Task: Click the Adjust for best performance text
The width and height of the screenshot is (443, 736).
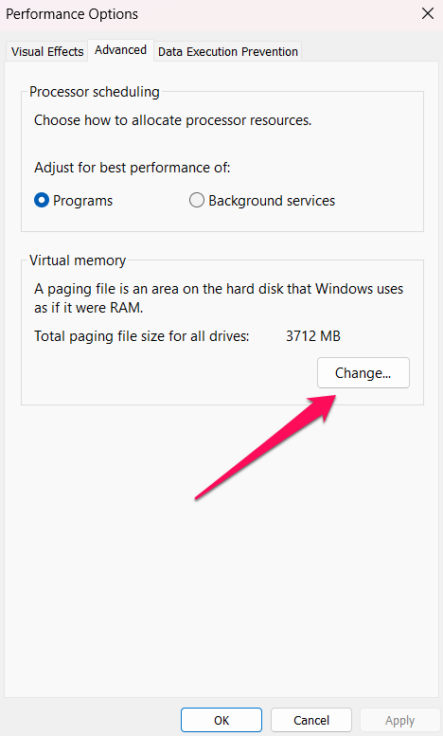Action: coord(133,168)
